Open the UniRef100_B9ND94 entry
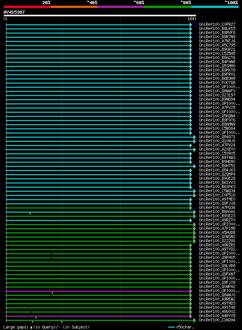This screenshot has width=242, height=330. (217, 99)
